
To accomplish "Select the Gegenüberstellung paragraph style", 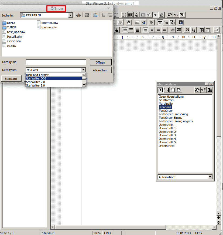I will (171, 97).
